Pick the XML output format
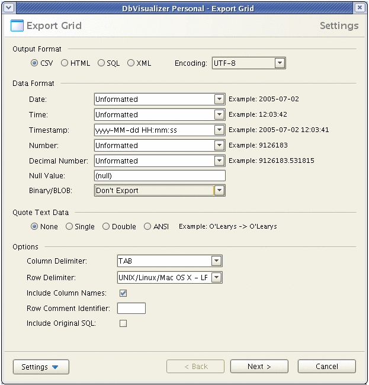This screenshot has width=369, height=385. 131,63
